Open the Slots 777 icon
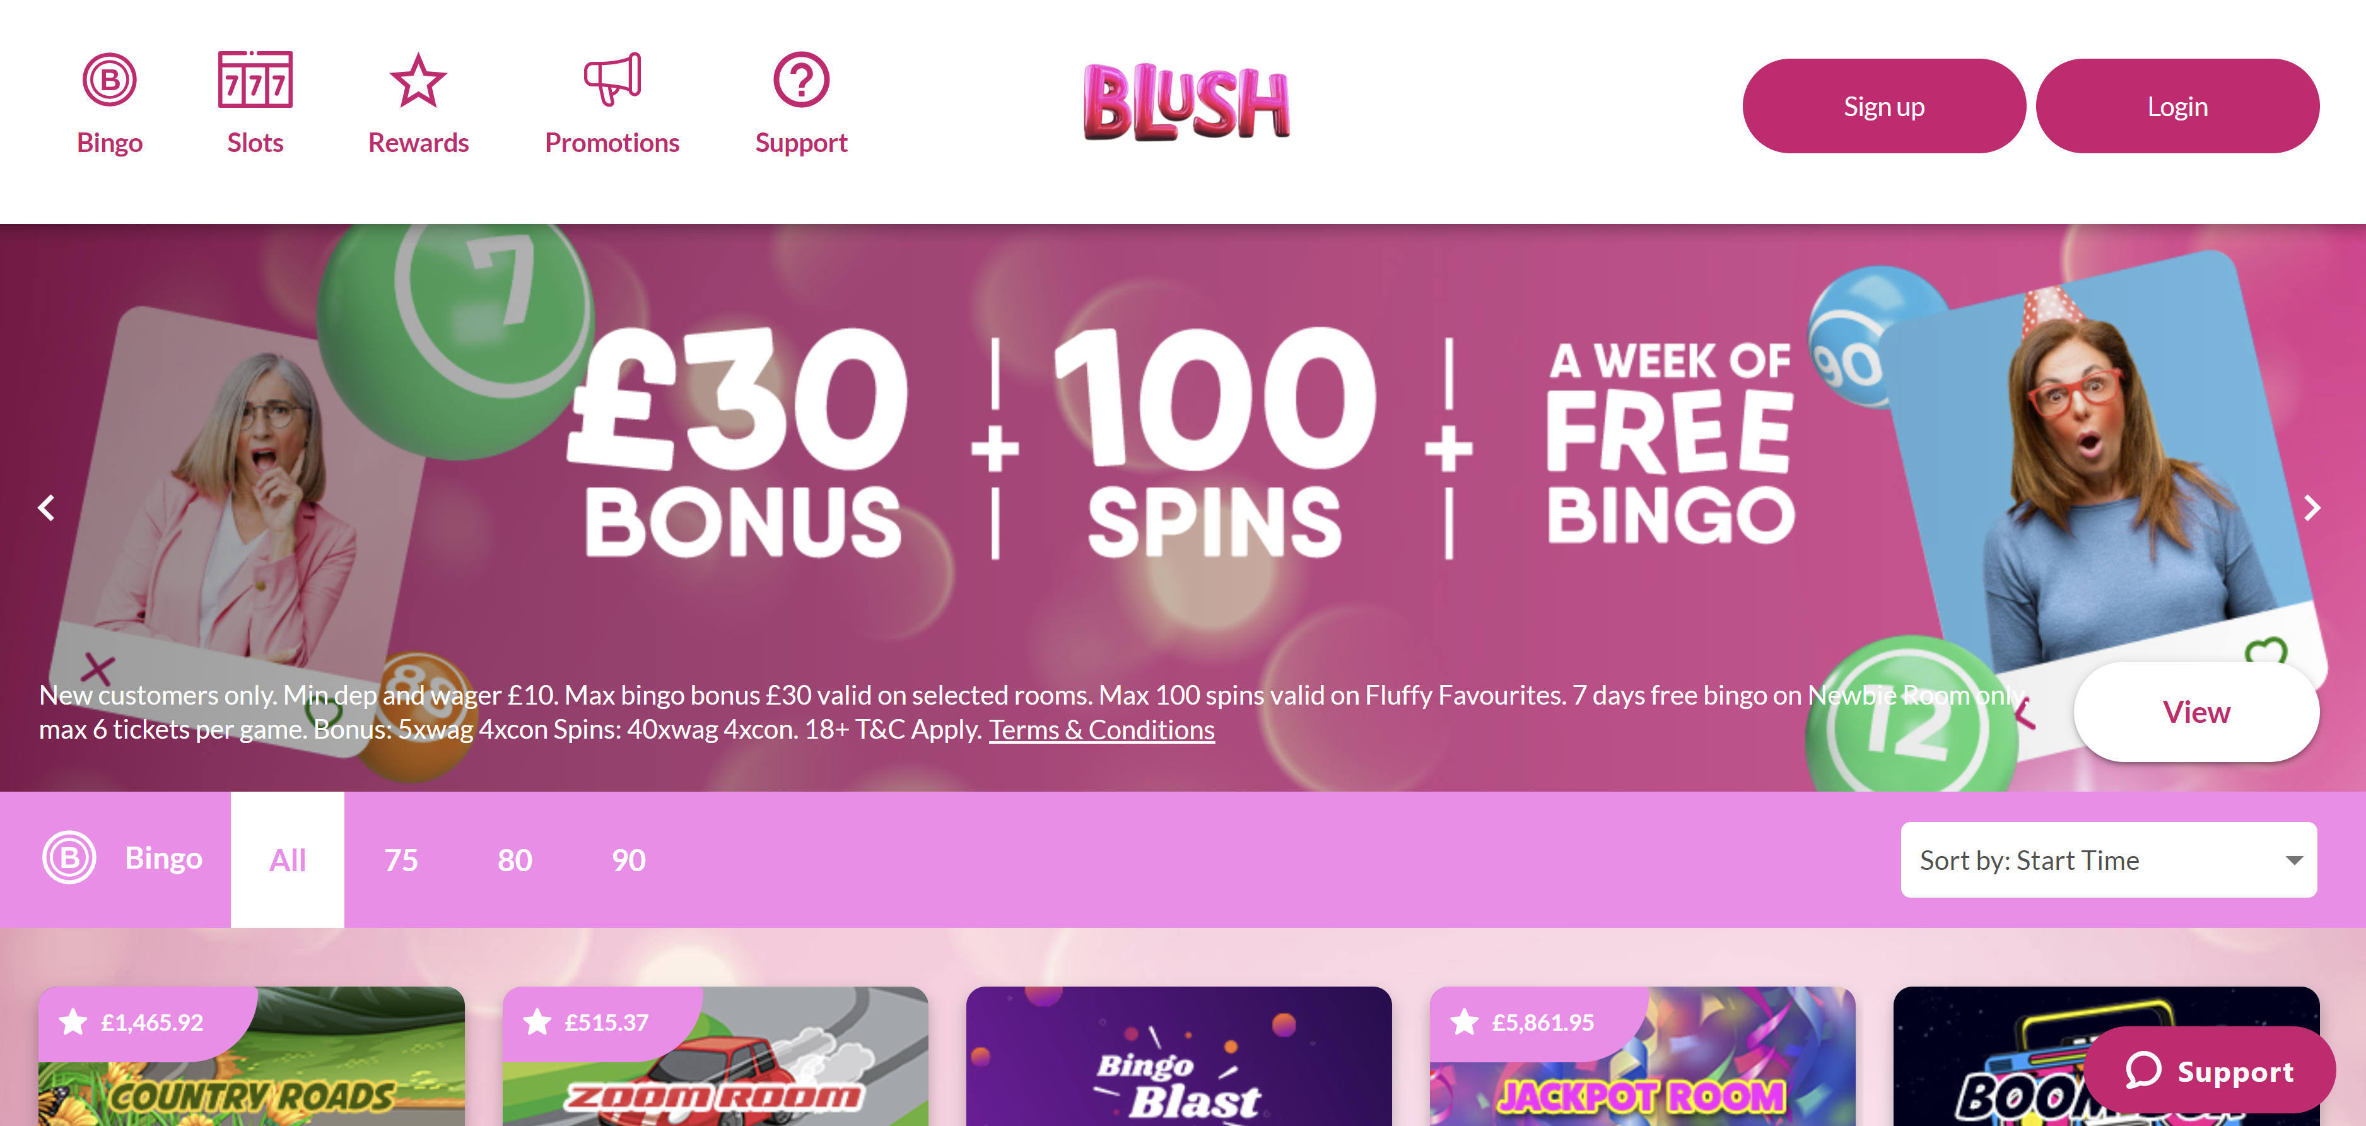Screen dimensions: 2366x1126 [x=255, y=80]
